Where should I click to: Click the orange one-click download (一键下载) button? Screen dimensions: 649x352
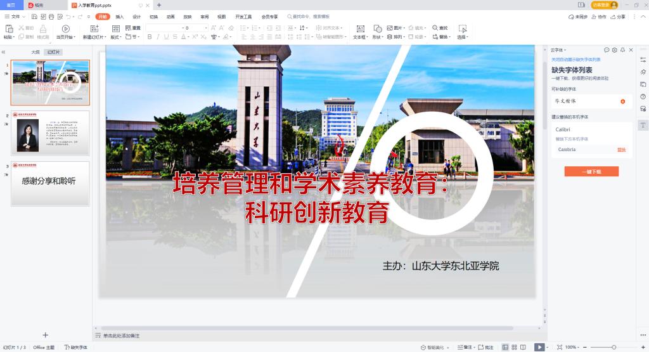(591, 171)
